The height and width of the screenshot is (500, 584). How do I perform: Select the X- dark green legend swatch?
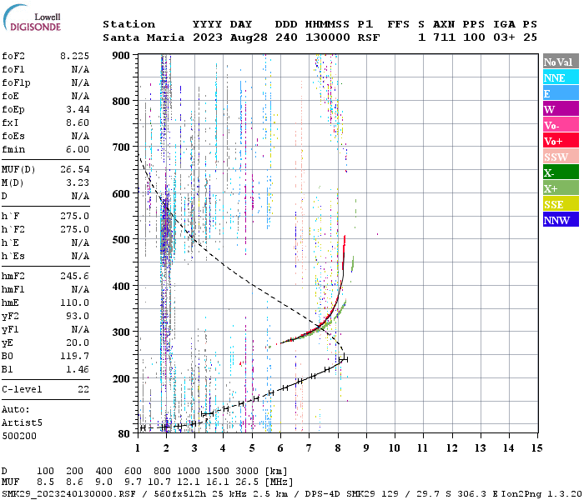(561, 172)
